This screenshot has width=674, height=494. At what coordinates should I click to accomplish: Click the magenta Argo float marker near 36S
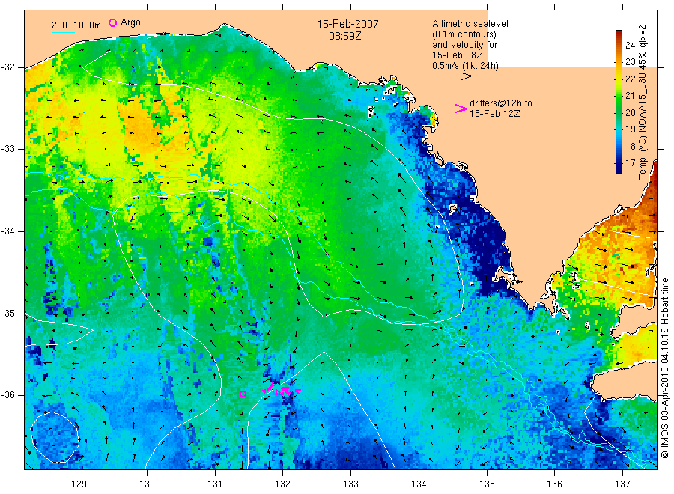point(243,394)
